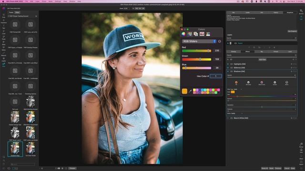Screen dimensions: 305x171
Task: Open the RGB Sliders mode dropdown
Action: pos(199,41)
